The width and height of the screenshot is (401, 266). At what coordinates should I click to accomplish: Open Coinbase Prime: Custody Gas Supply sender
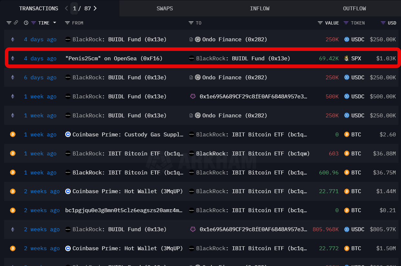click(x=128, y=134)
